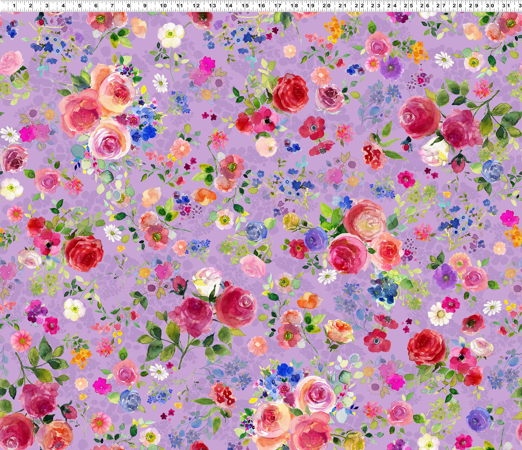Click the number 17 on the ruler
This screenshot has width=522, height=450.
coord(278,5)
